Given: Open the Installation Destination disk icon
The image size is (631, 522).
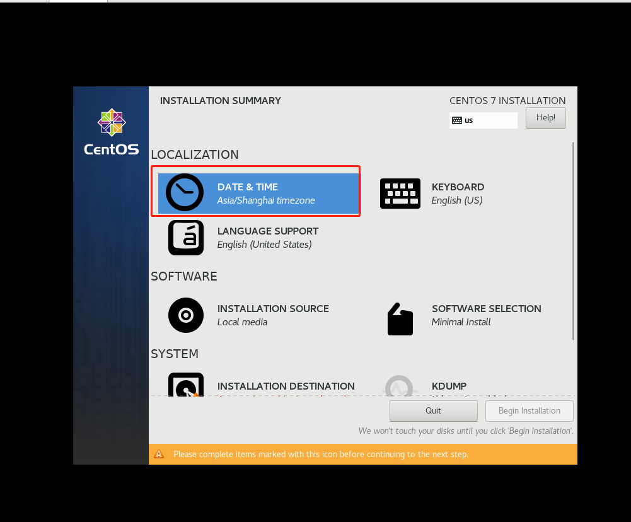Looking at the screenshot, I should coord(186,385).
